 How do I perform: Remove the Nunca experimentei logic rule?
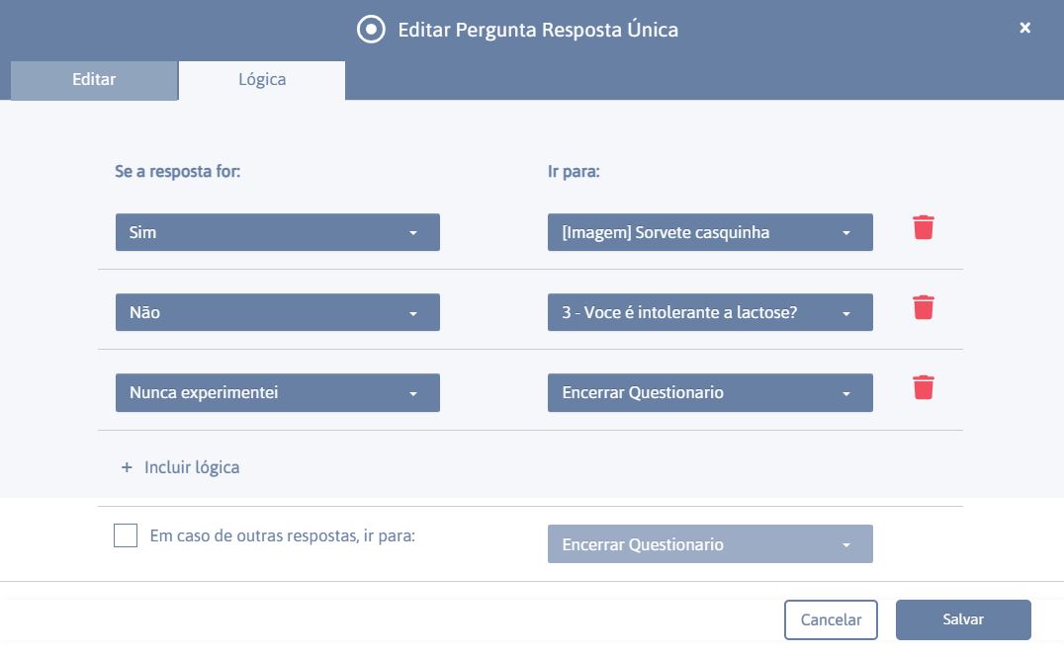click(923, 388)
